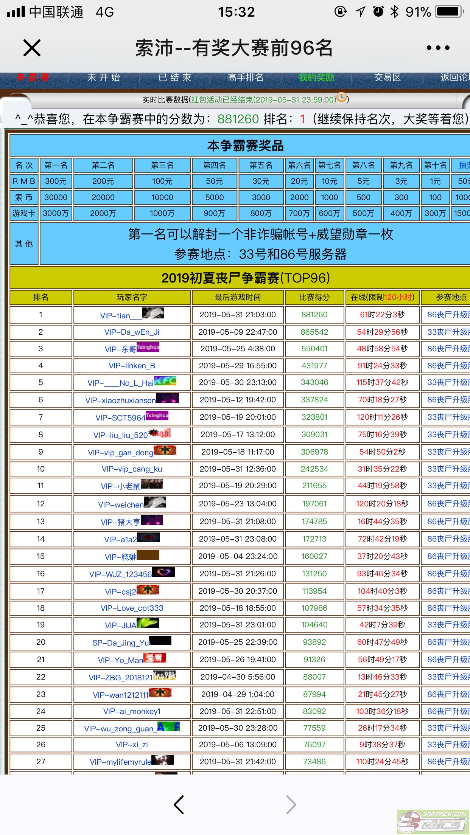Open the three-dot more options menu
Screen dimensions: 470x835
tap(438, 48)
